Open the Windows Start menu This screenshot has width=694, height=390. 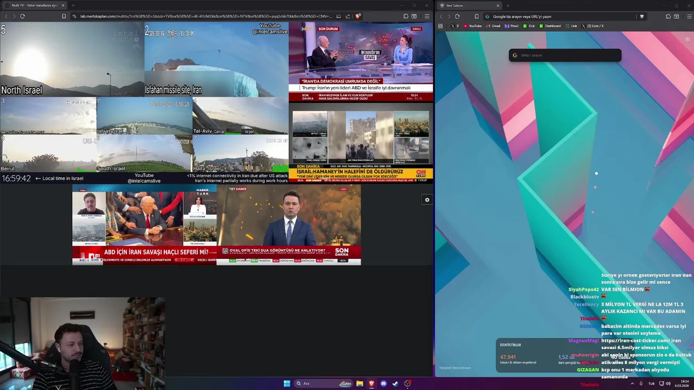point(287,383)
